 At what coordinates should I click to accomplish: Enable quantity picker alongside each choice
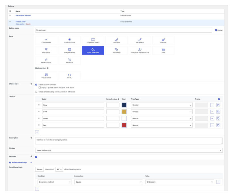click(39, 88)
